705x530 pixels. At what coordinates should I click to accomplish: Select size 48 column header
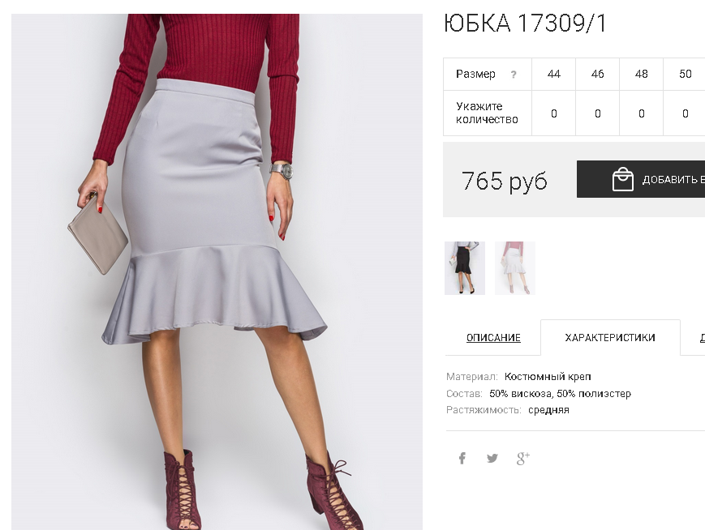coord(641,74)
